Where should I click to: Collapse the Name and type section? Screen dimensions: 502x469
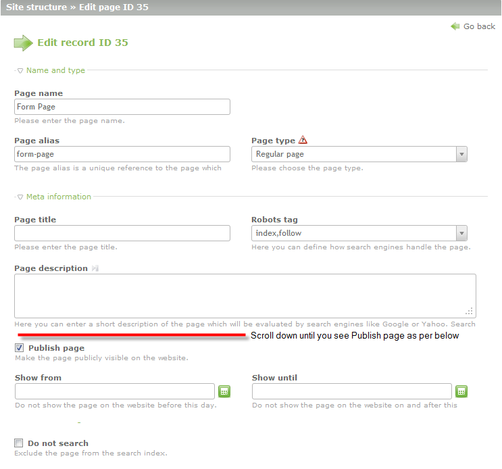click(20, 70)
